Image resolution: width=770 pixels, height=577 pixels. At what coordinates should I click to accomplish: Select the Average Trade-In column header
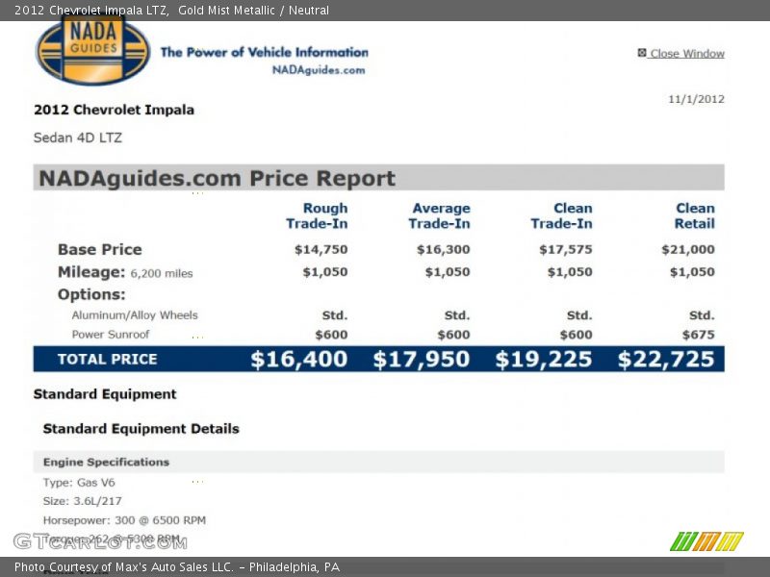[x=440, y=216]
